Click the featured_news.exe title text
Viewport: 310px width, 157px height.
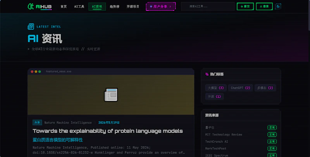[x=59, y=72]
